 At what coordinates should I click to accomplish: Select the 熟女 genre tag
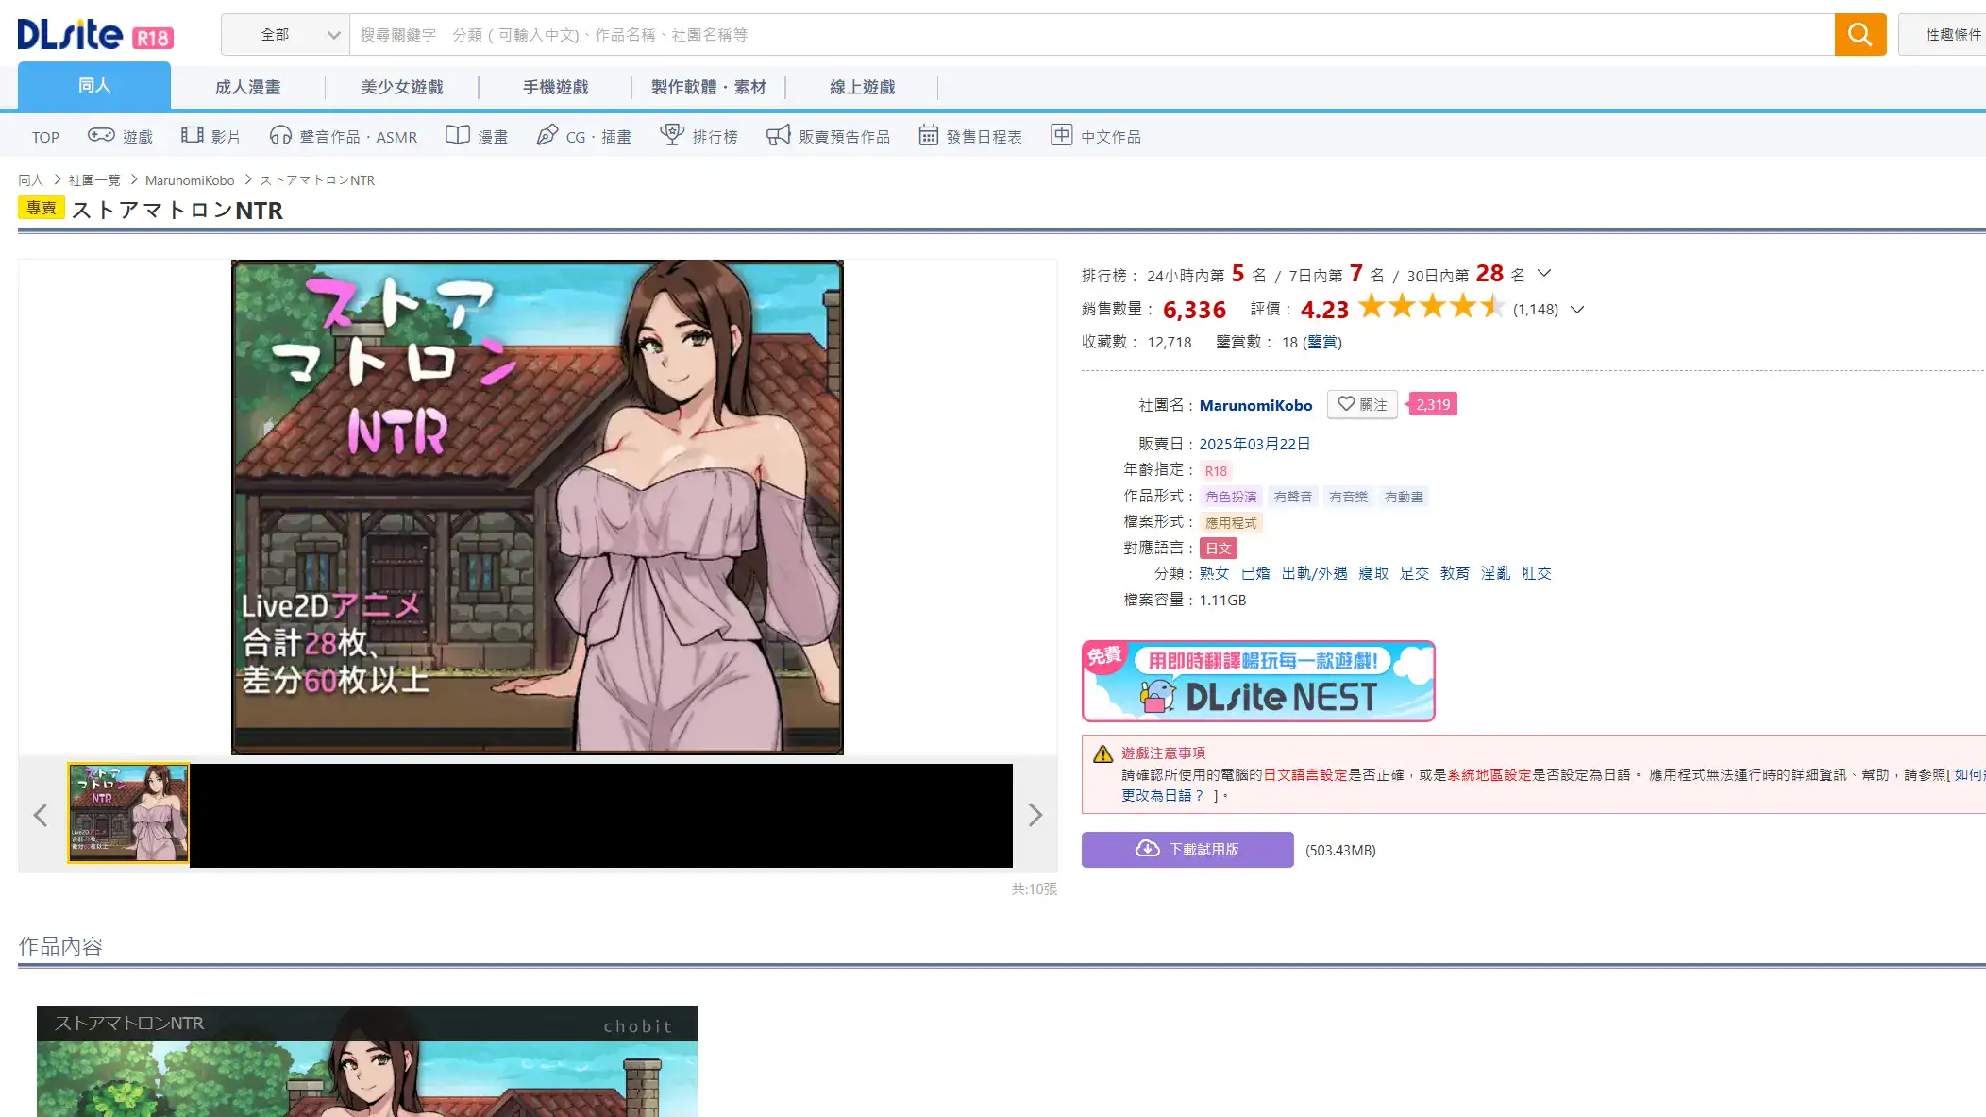1214,573
